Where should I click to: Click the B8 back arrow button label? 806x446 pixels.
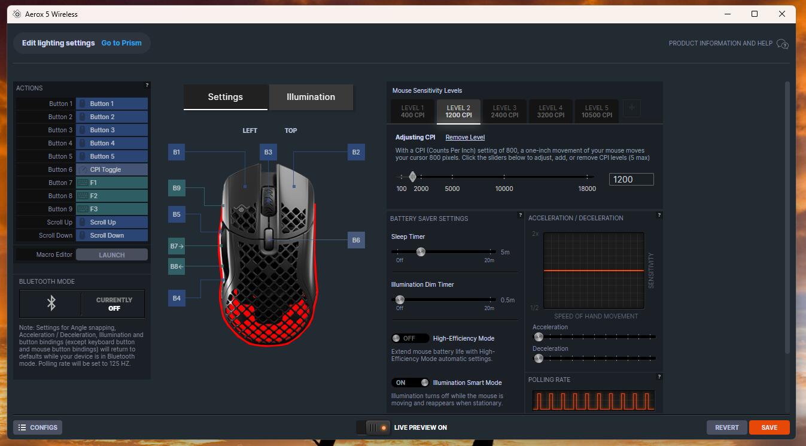[x=177, y=266]
